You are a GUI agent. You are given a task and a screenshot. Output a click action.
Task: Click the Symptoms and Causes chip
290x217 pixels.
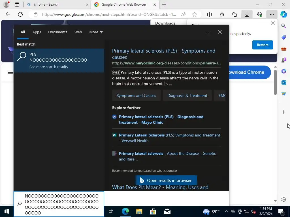[x=136, y=96]
